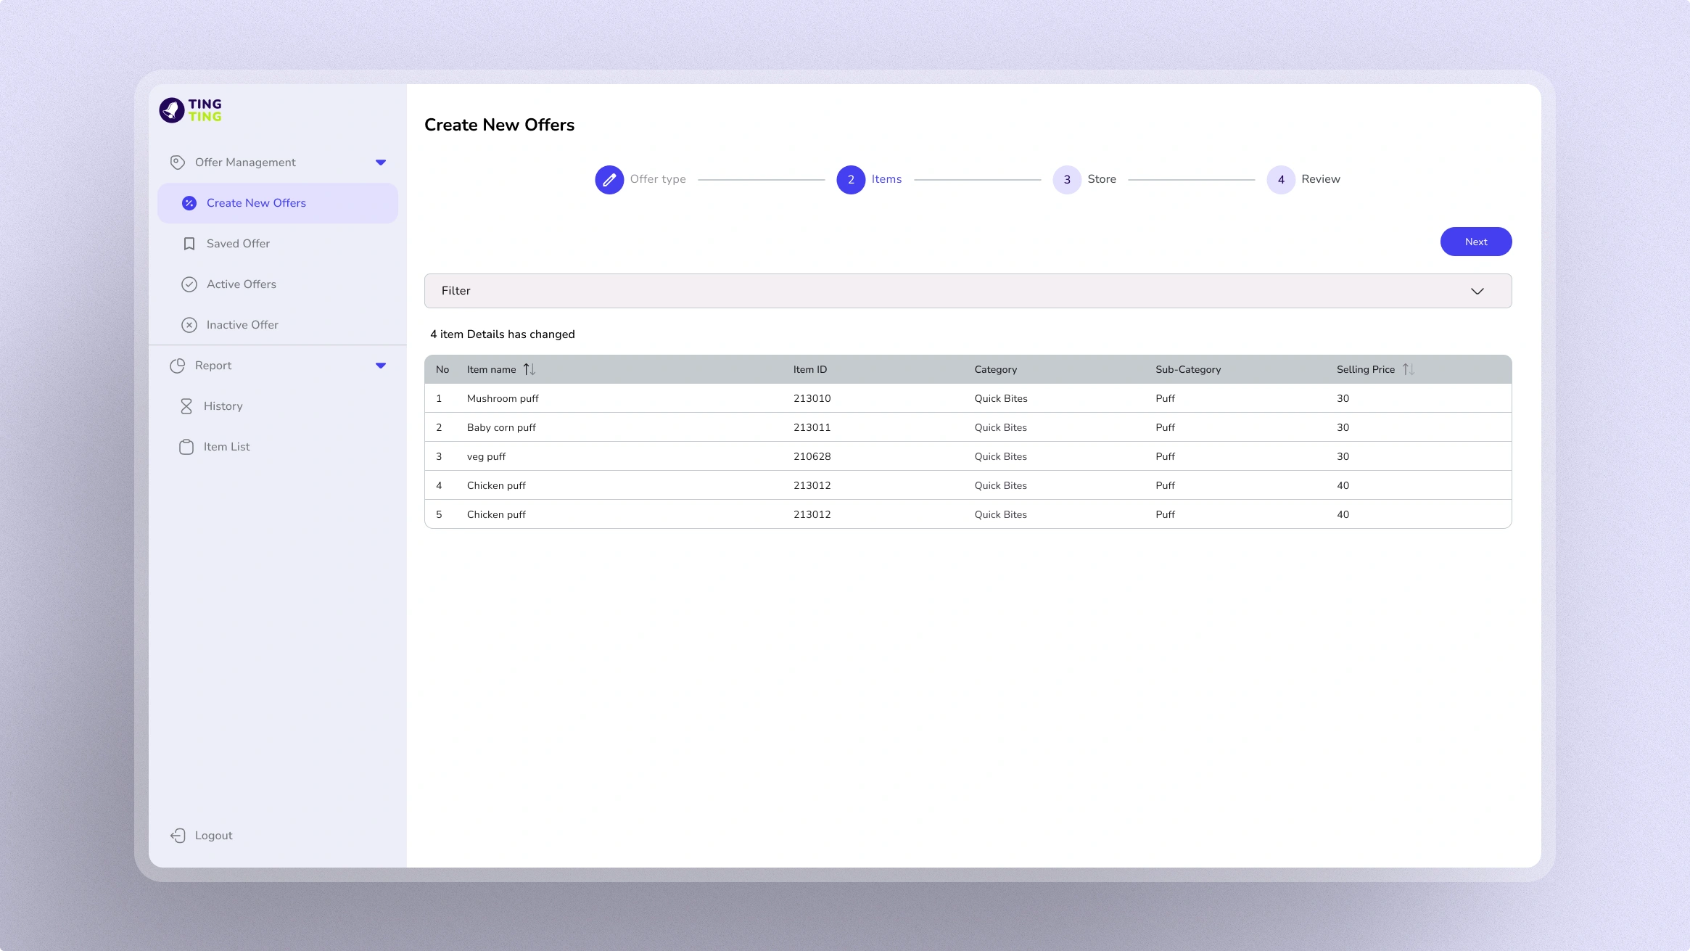Click item ID 210628
This screenshot has height=951, width=1690.
(812, 456)
